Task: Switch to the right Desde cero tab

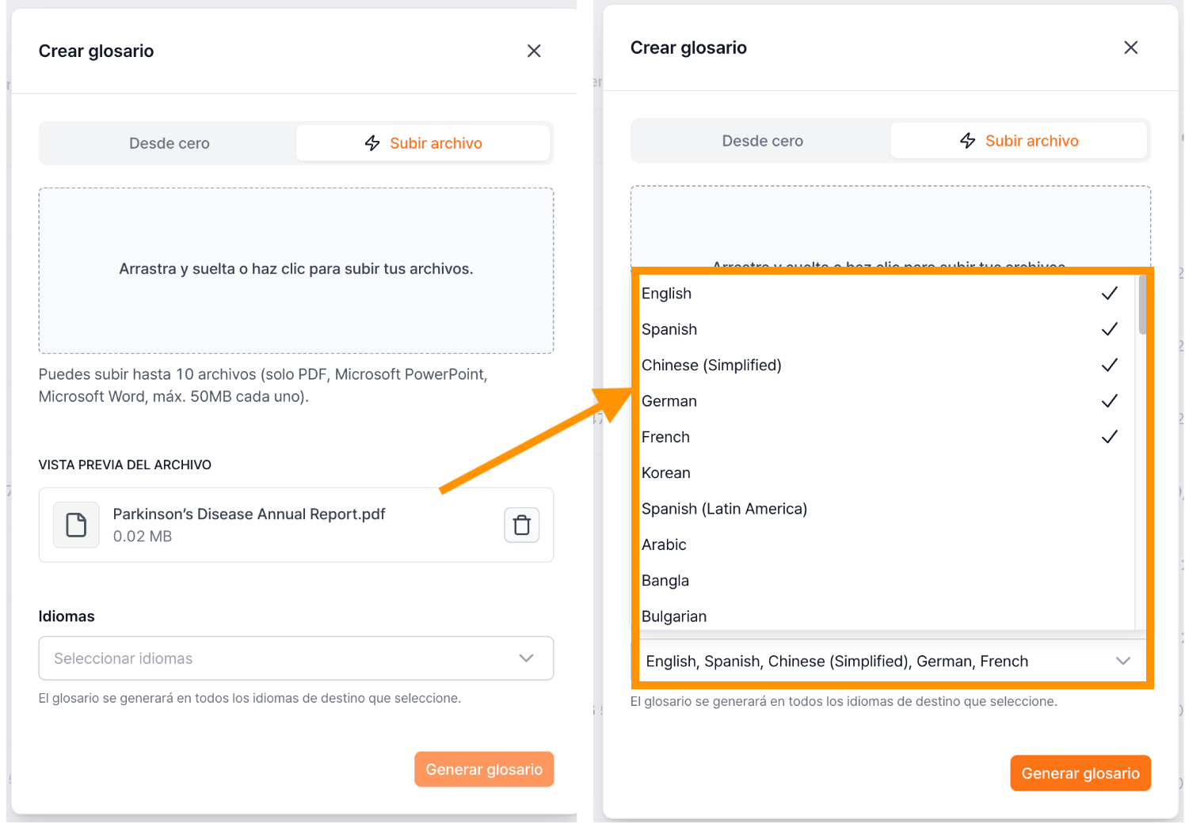Action: [762, 141]
